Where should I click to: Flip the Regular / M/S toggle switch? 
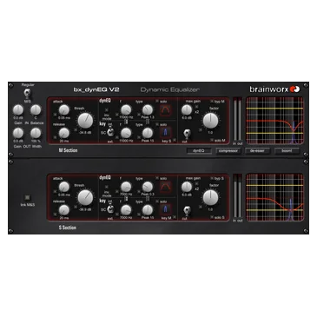(x=28, y=93)
